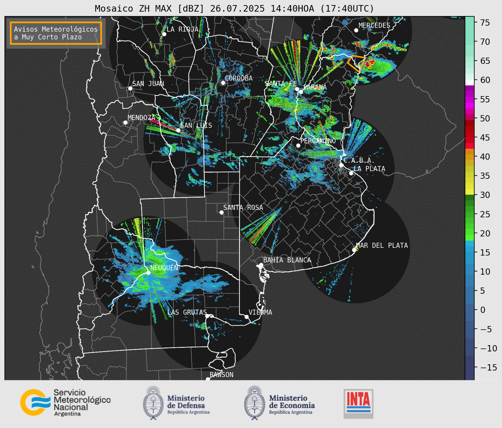This screenshot has width=502, height=428.
Task: Click the MERCEDES city label
Action: 374,26
